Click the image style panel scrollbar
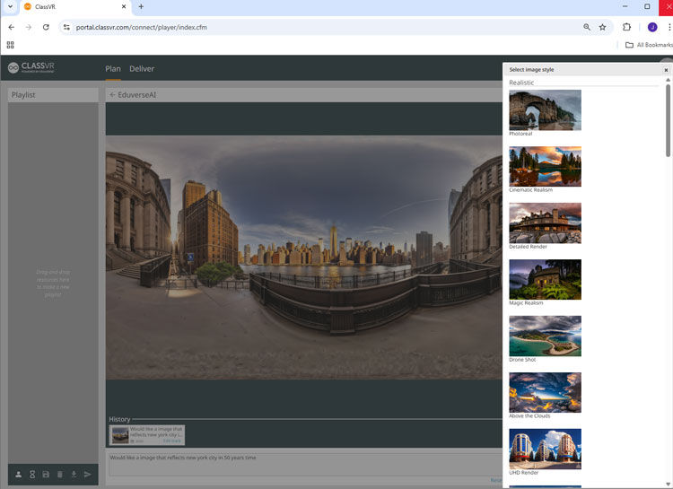 (x=668, y=121)
